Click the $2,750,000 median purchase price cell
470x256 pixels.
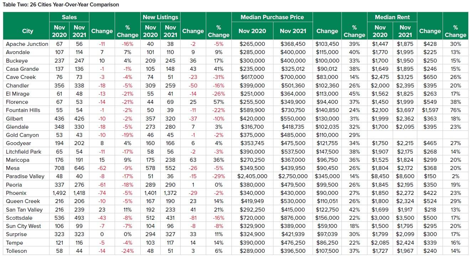point(293,176)
